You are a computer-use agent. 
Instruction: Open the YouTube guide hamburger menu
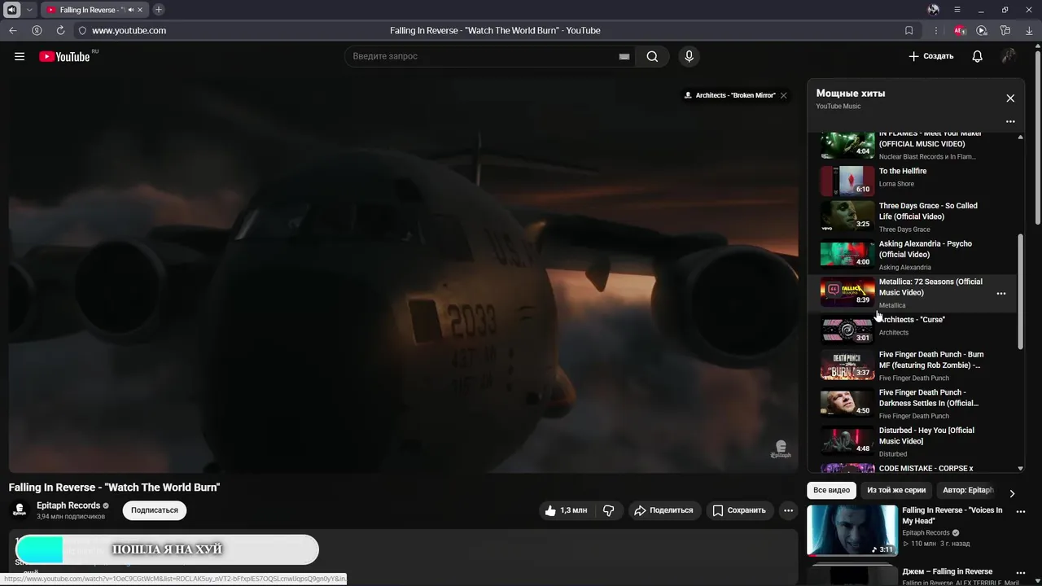click(x=20, y=56)
